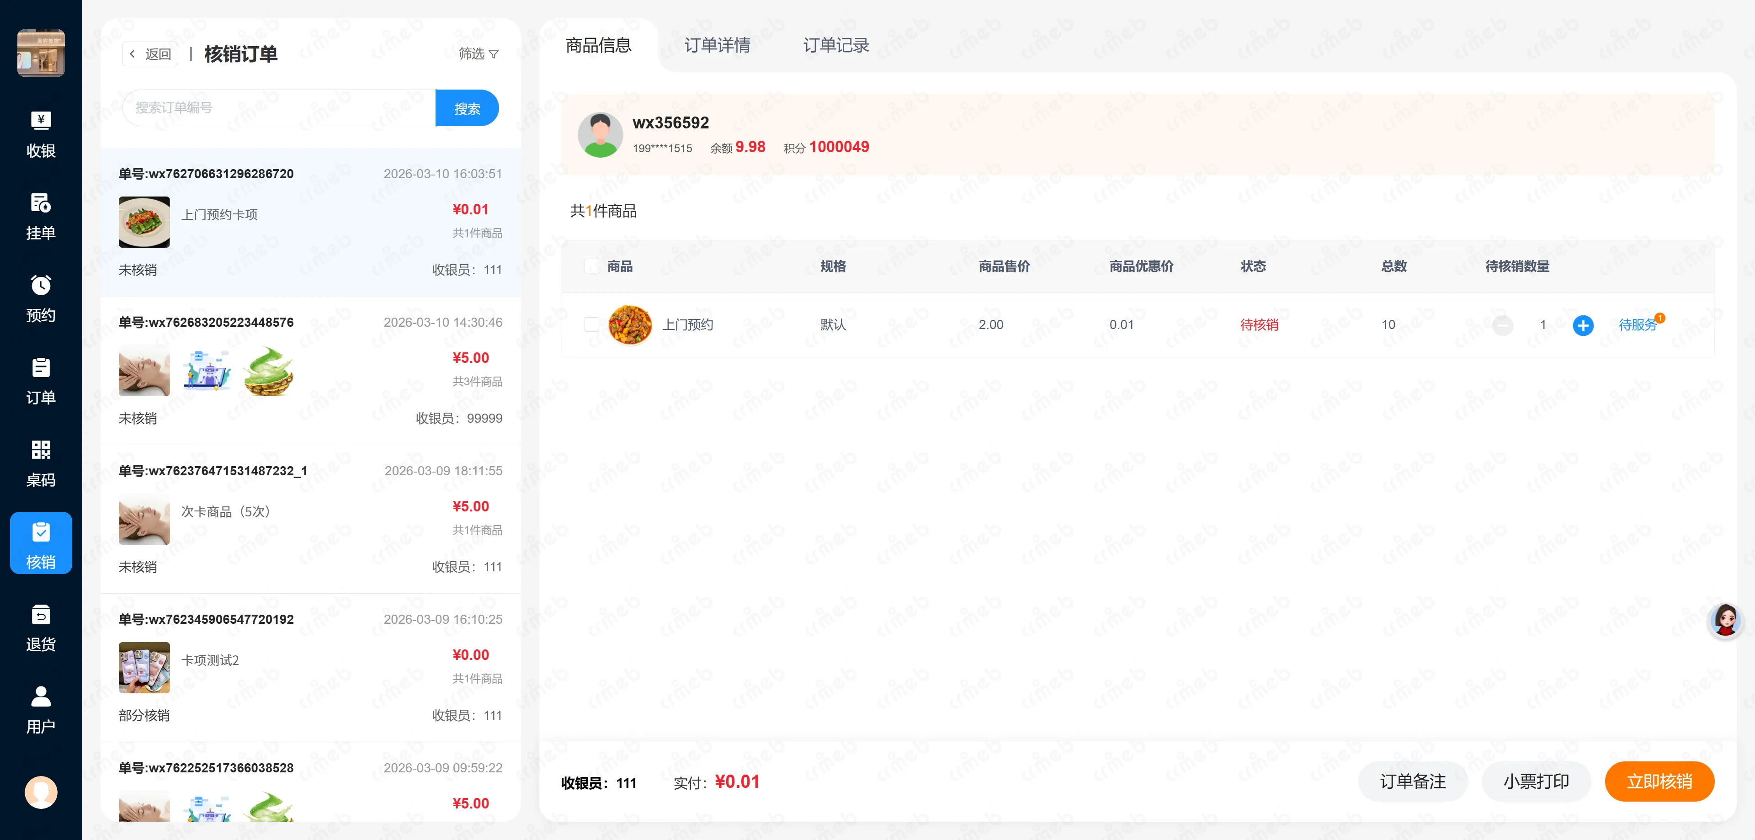Image resolution: width=1755 pixels, height=840 pixels.
Task: Switch to the 商品信息 tab
Action: point(598,45)
